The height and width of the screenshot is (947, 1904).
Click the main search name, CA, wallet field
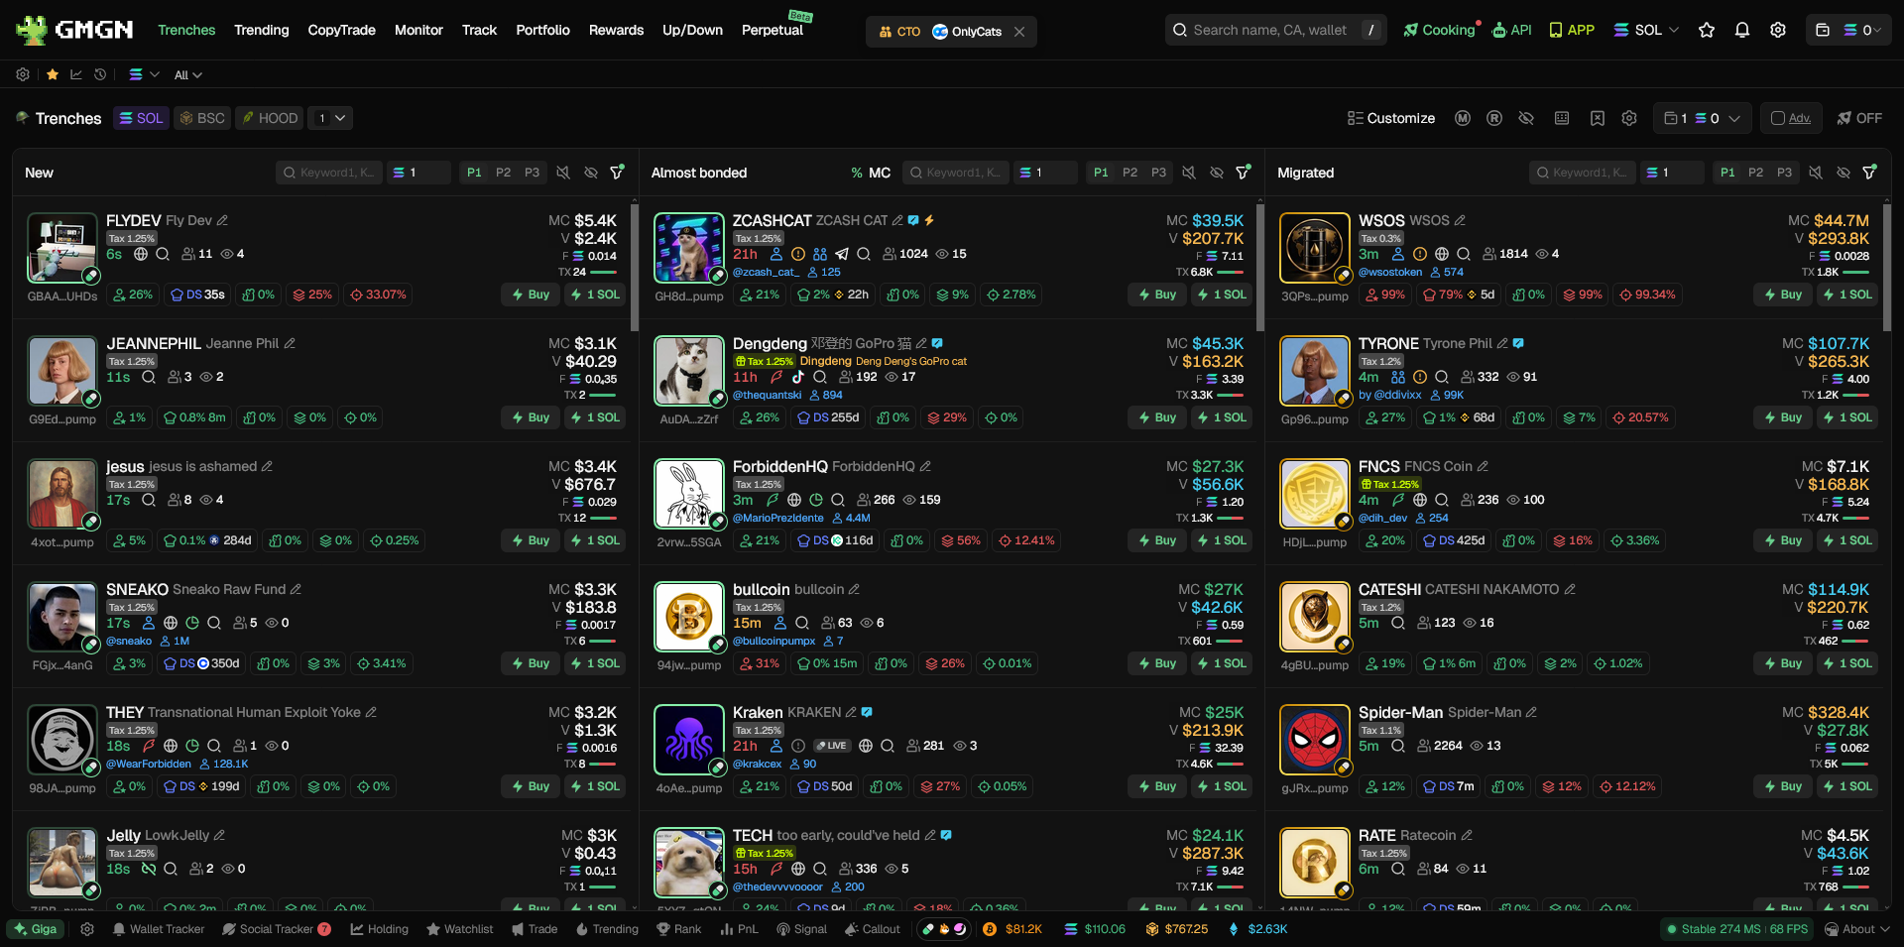(x=1275, y=31)
